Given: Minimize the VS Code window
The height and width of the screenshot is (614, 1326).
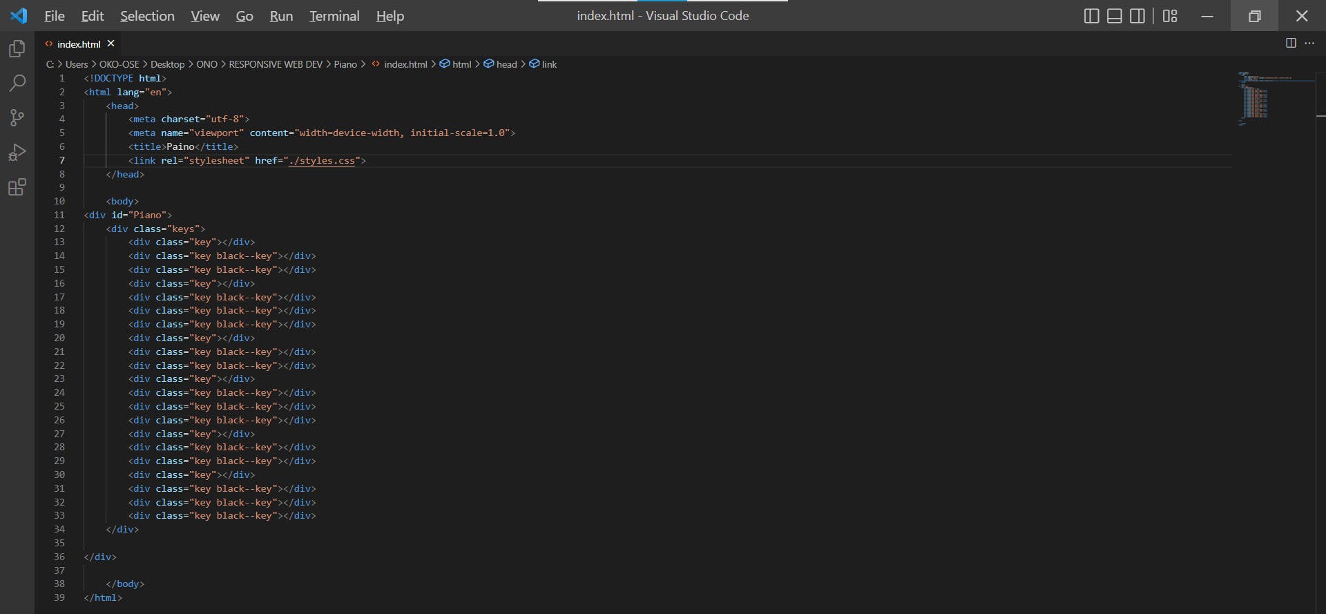Looking at the screenshot, I should click(x=1207, y=16).
